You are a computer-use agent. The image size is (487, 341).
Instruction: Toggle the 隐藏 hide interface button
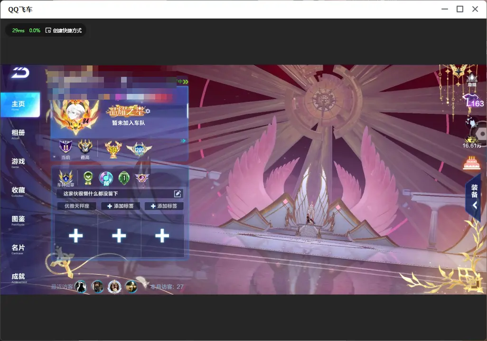[472, 80]
